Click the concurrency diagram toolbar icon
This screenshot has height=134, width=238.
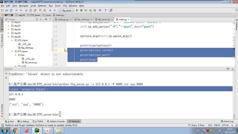tap(95, 10)
